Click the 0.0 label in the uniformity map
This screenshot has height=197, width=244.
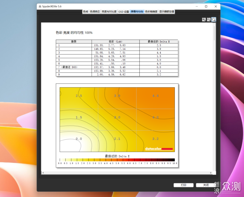79,139
